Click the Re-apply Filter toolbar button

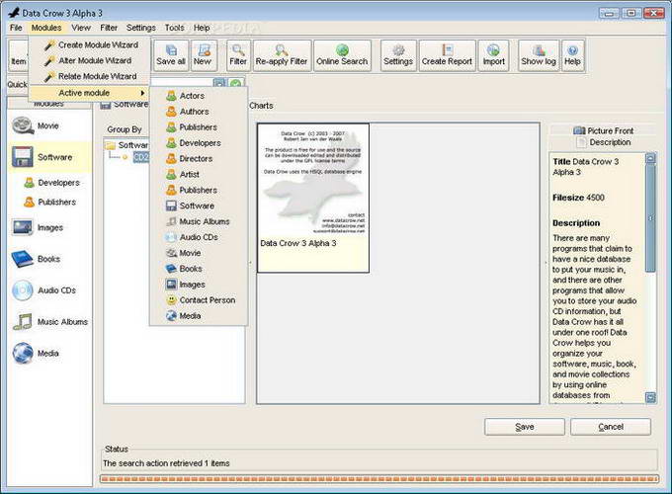[x=281, y=53]
